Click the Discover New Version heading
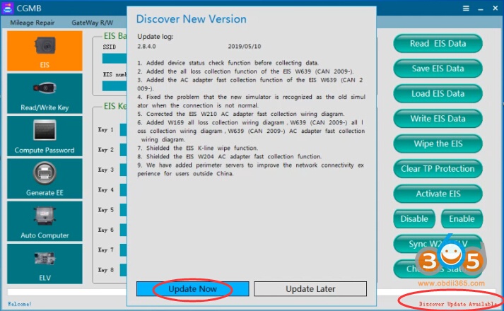Image resolution: width=504 pixels, height=311 pixels. click(192, 19)
